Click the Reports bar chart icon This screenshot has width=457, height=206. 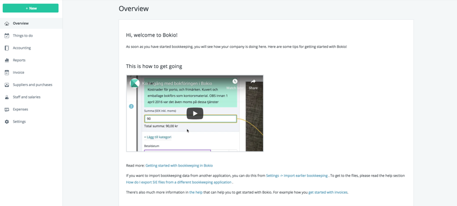[x=7, y=60]
